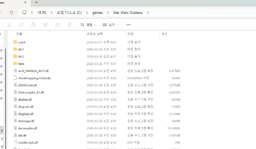This screenshot has width=256, height=149.
Task: Open the 보기 view dropdown
Action: point(110,25)
